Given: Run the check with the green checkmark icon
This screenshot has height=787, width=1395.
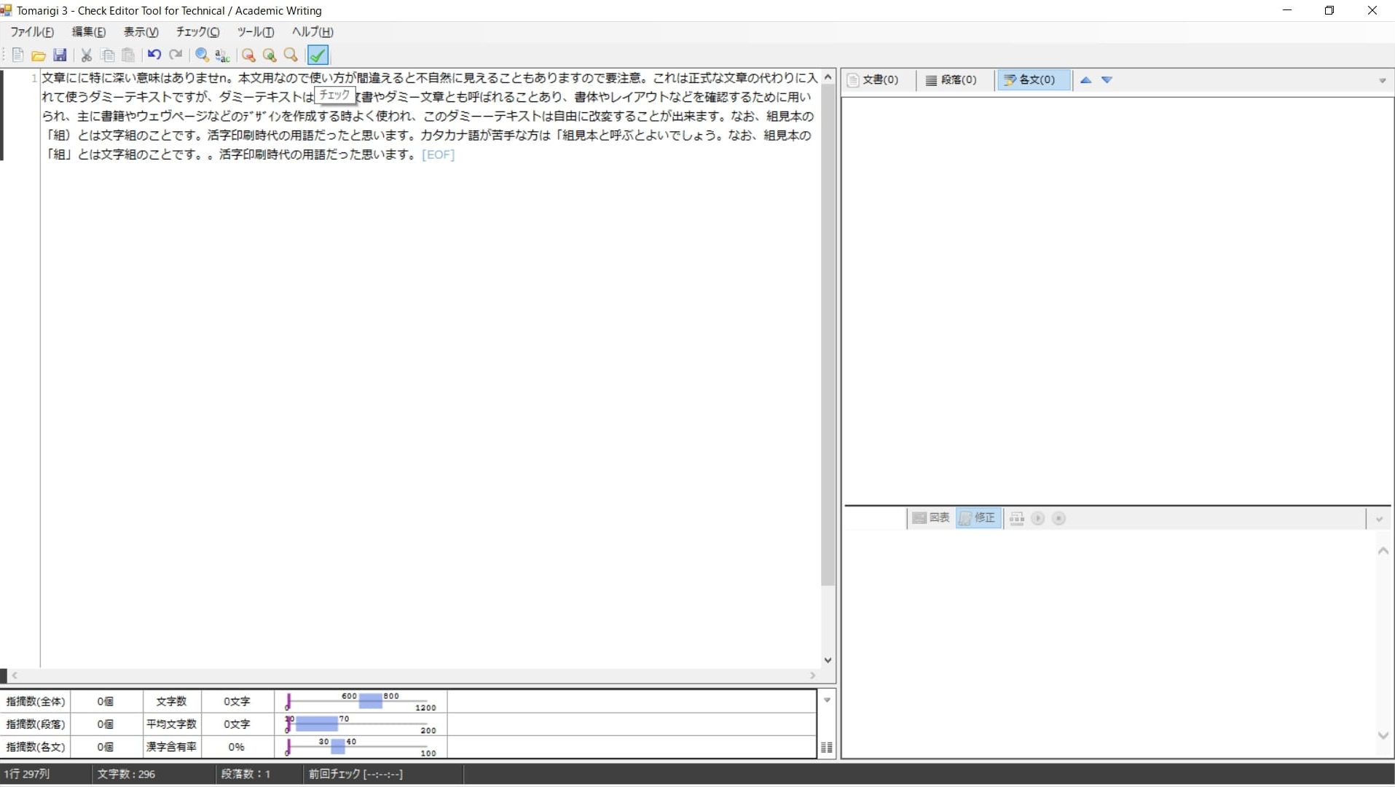Looking at the screenshot, I should (318, 55).
